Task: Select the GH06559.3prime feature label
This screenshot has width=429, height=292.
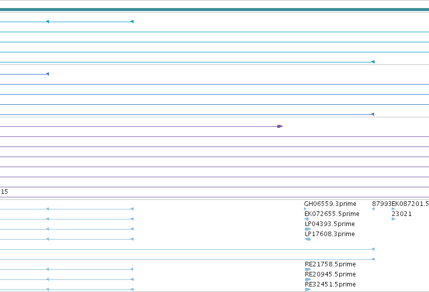Action: point(330,204)
